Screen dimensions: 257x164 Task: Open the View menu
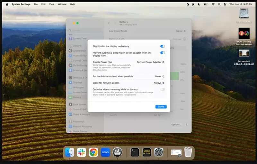click(52, 4)
